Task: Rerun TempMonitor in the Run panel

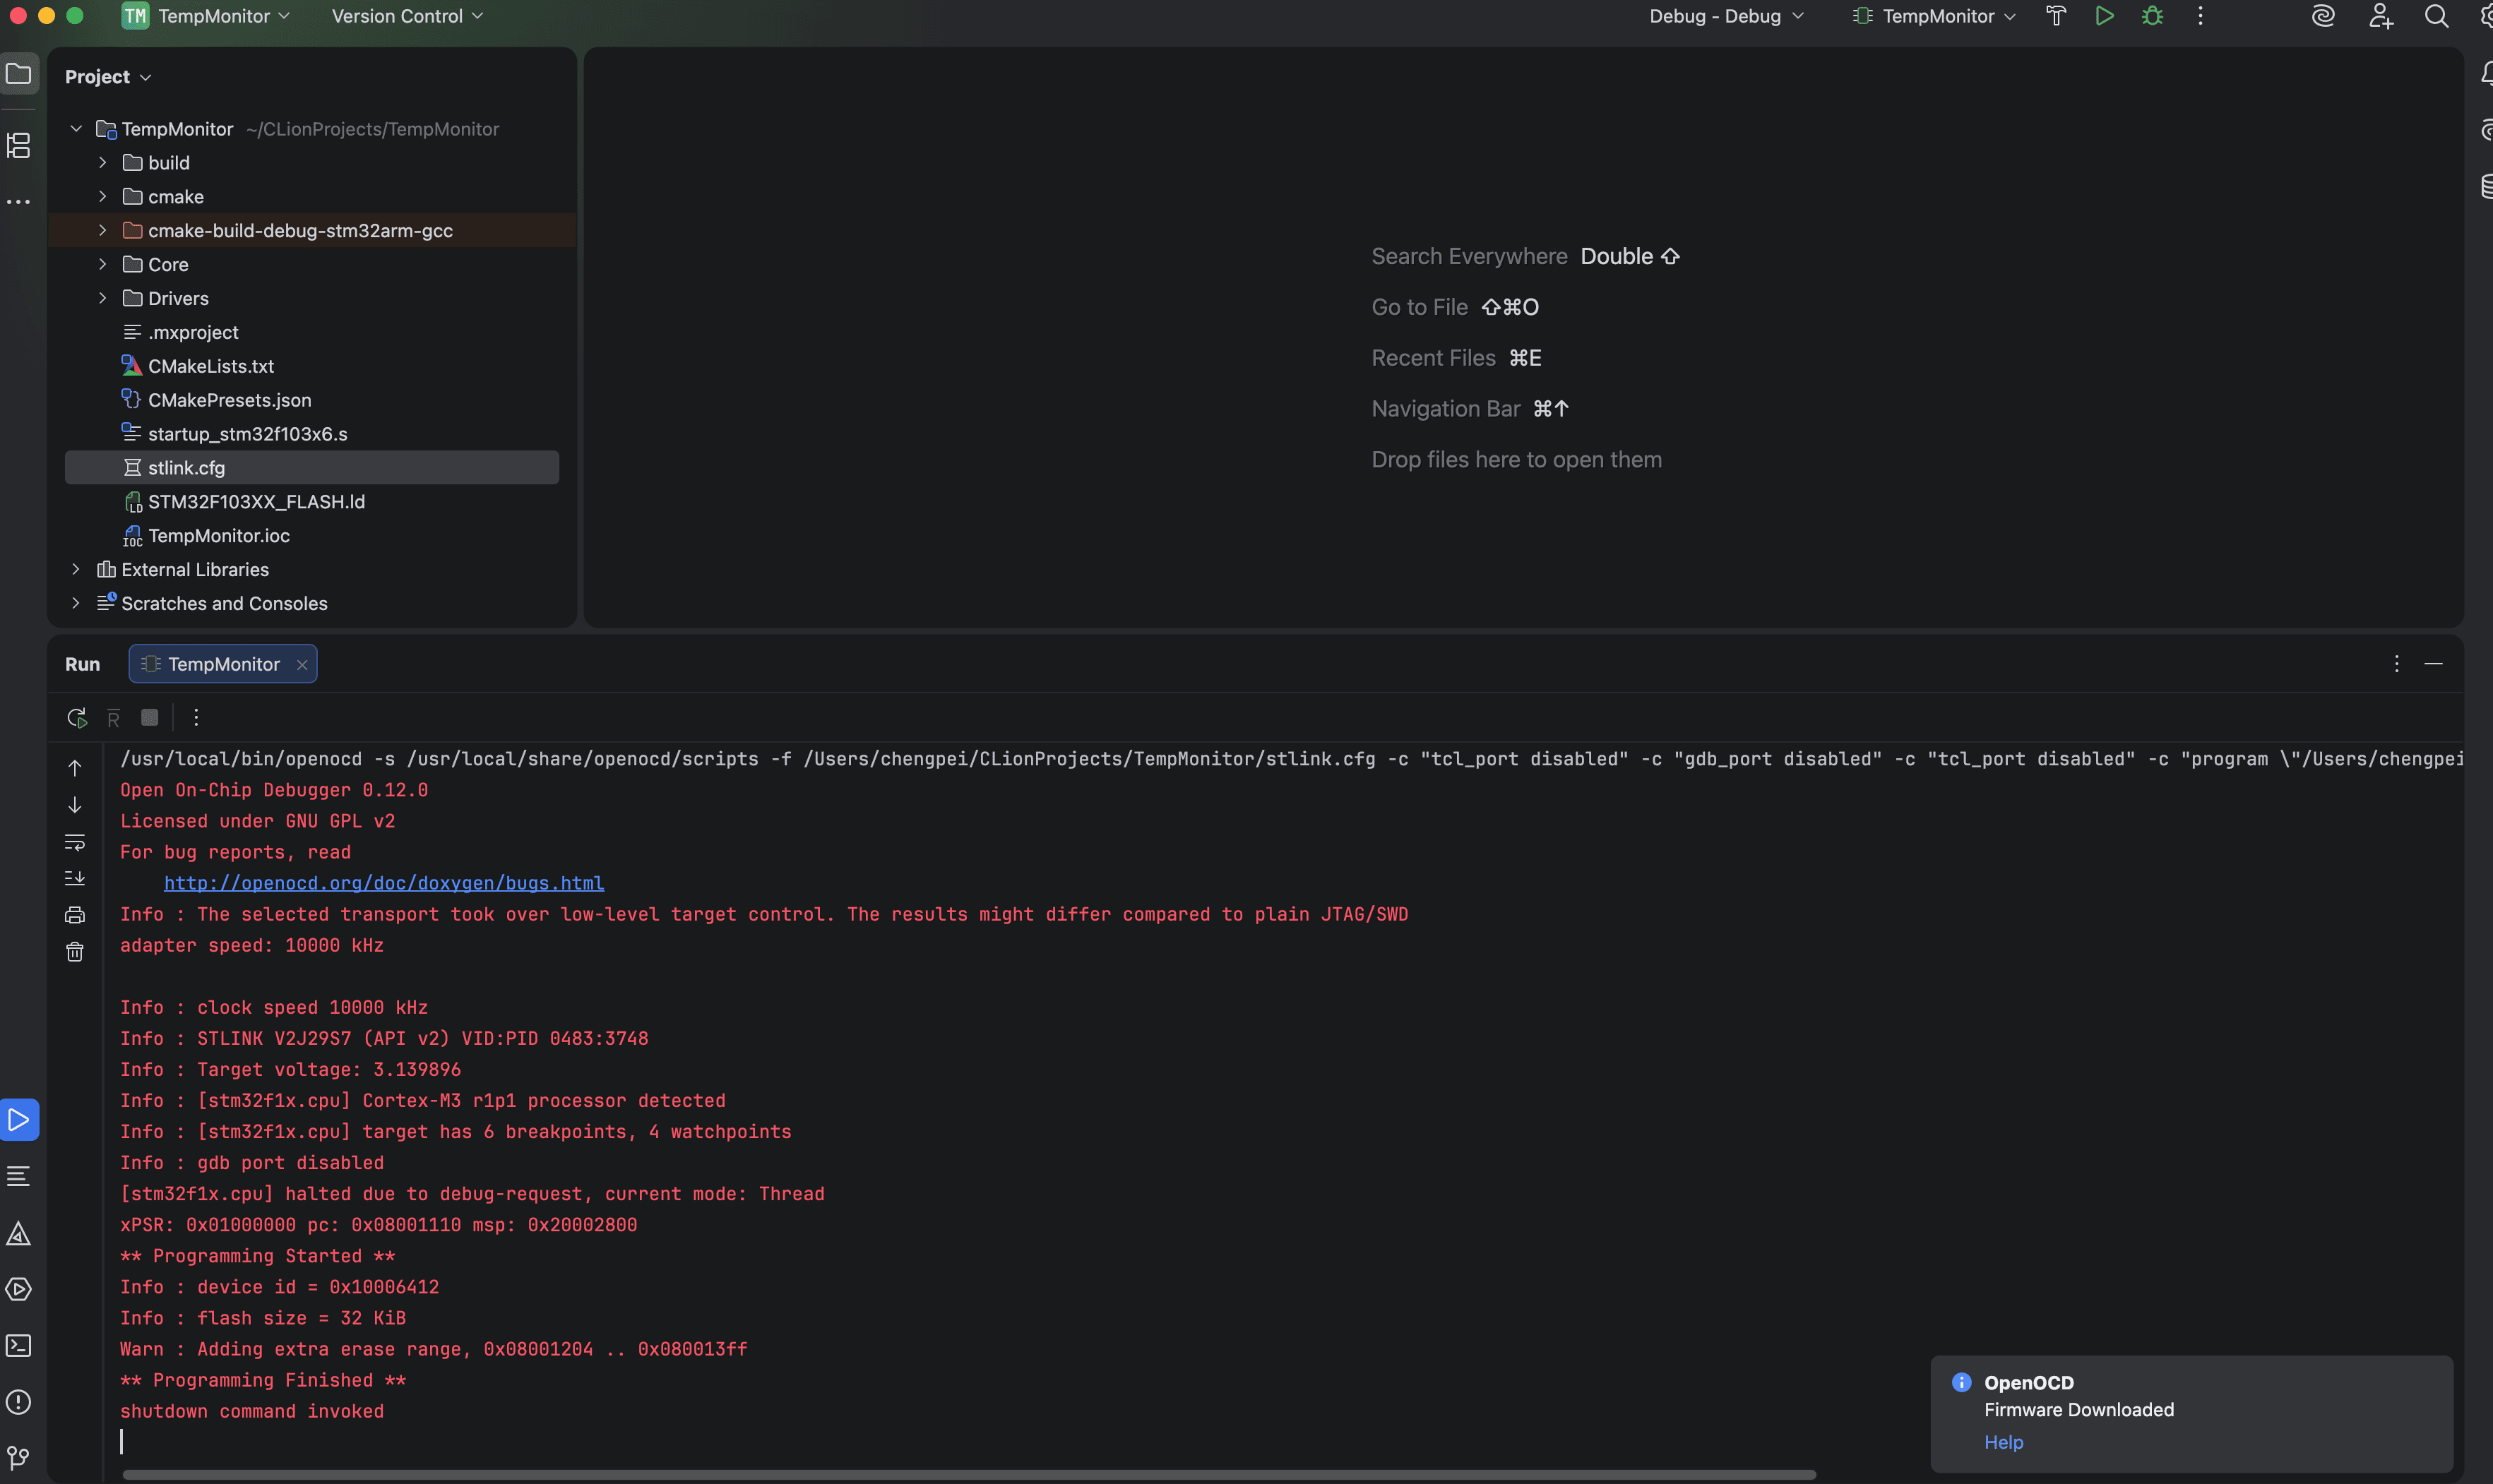Action: pyautogui.click(x=76, y=717)
